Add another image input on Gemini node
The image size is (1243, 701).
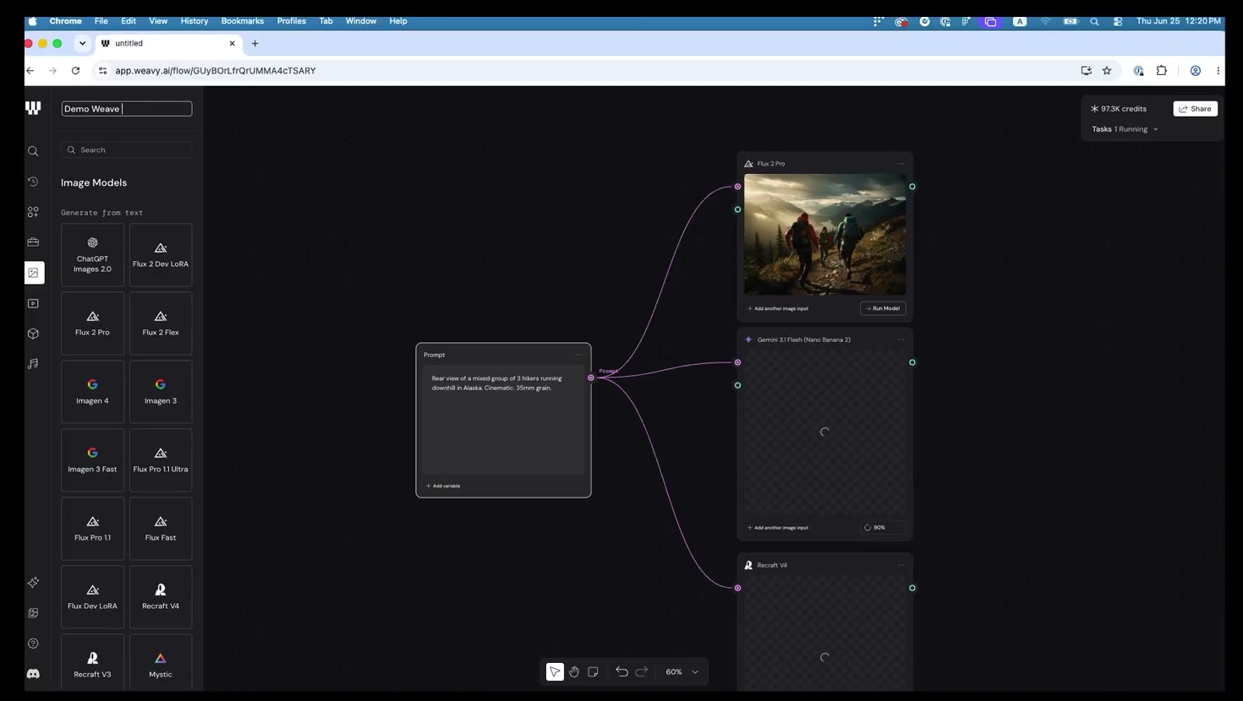[x=778, y=528]
